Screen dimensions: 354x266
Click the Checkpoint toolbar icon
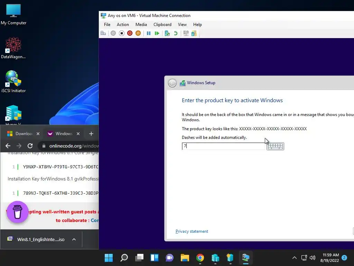[167, 33]
